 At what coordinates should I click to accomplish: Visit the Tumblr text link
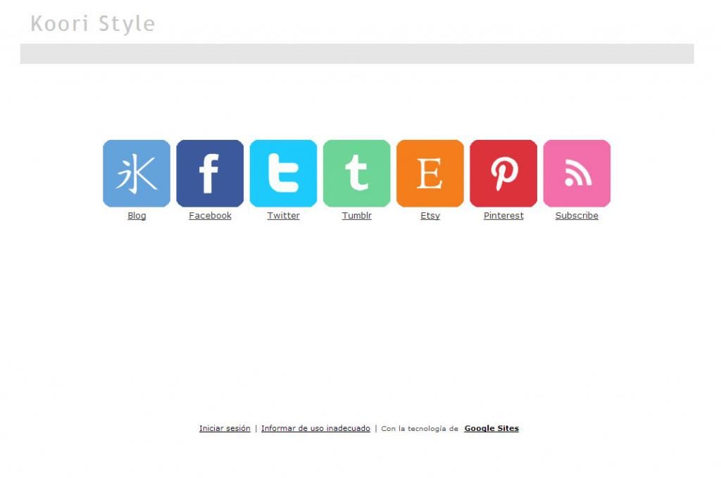click(x=357, y=216)
